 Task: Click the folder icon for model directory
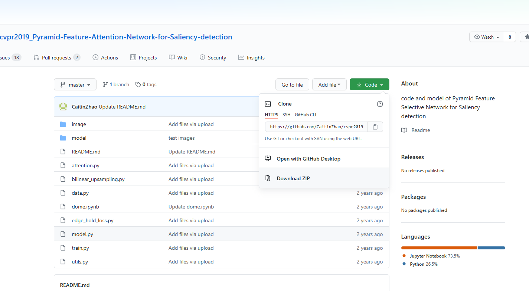[63, 138]
